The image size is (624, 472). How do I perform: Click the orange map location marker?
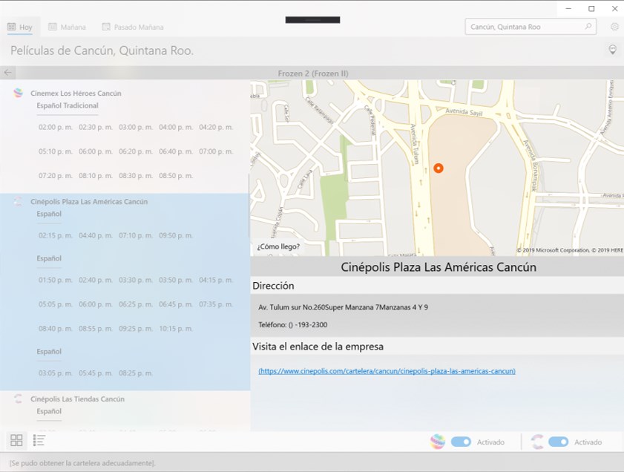click(439, 168)
